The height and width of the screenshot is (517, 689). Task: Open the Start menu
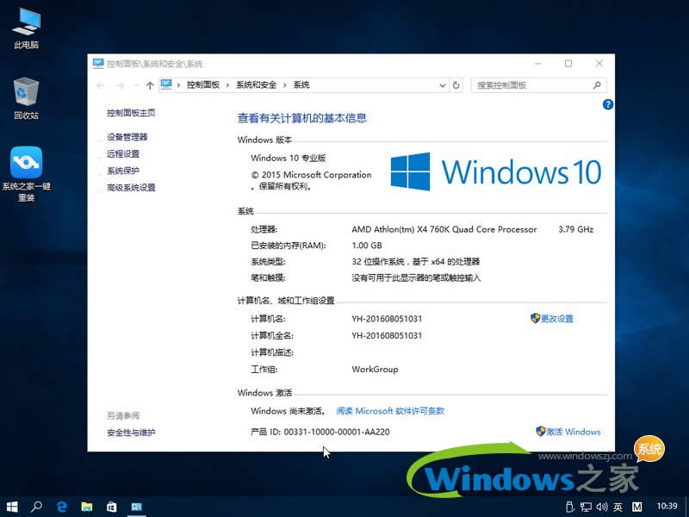coord(11,507)
